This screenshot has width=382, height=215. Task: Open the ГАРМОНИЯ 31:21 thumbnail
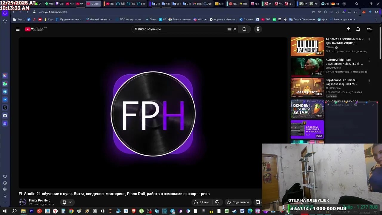click(307, 47)
